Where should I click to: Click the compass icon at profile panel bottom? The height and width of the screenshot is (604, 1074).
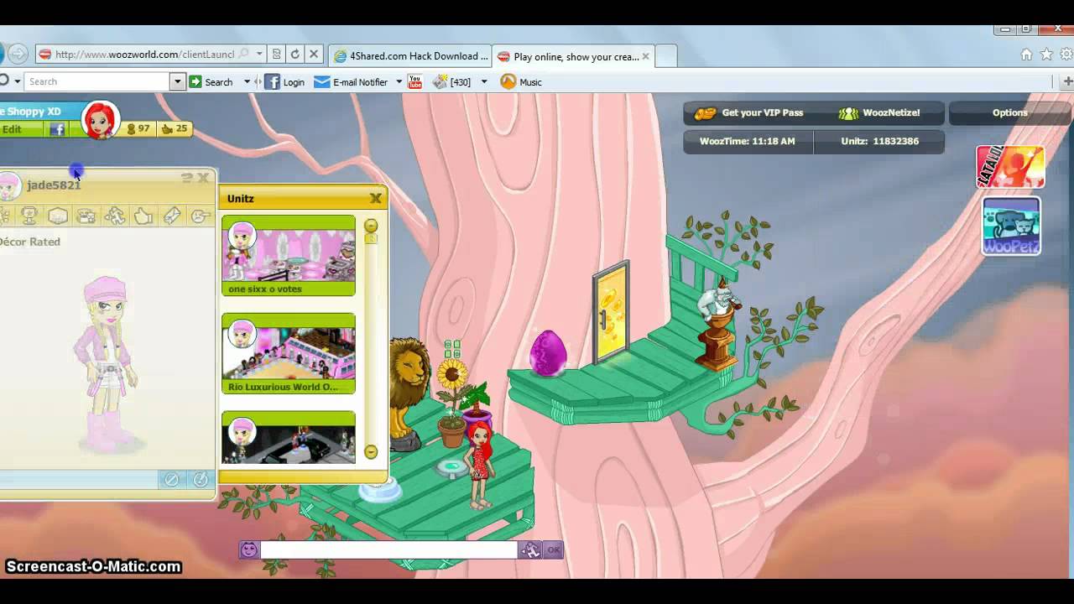[201, 480]
